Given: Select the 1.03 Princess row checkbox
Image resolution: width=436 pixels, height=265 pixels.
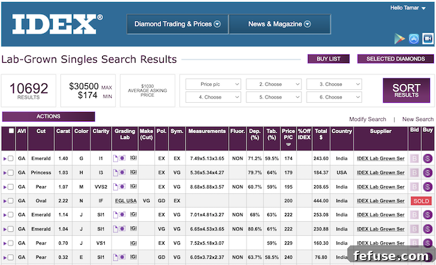Looking at the screenshot, I should coord(11,173).
